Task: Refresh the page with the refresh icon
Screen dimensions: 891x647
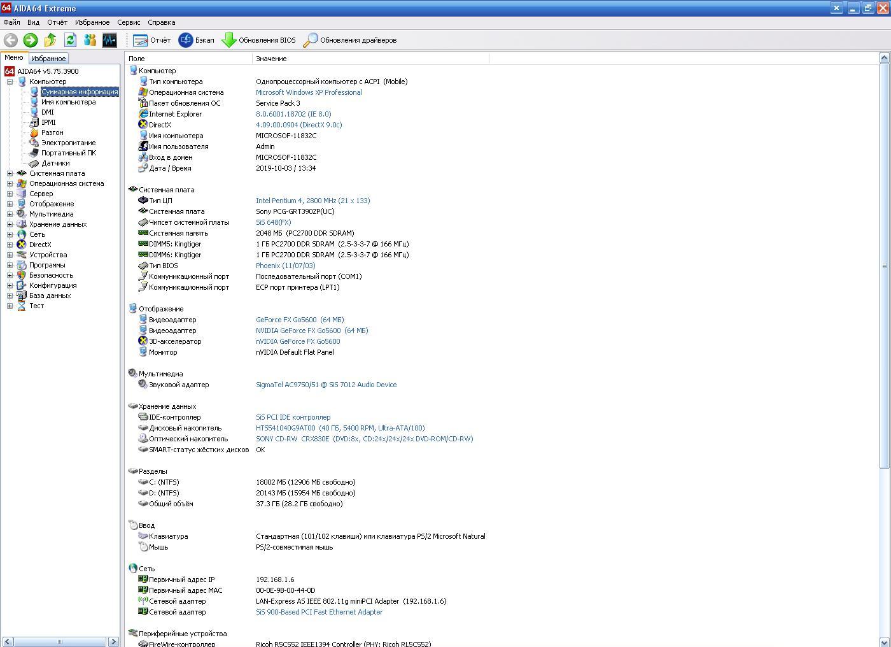Action: (70, 40)
